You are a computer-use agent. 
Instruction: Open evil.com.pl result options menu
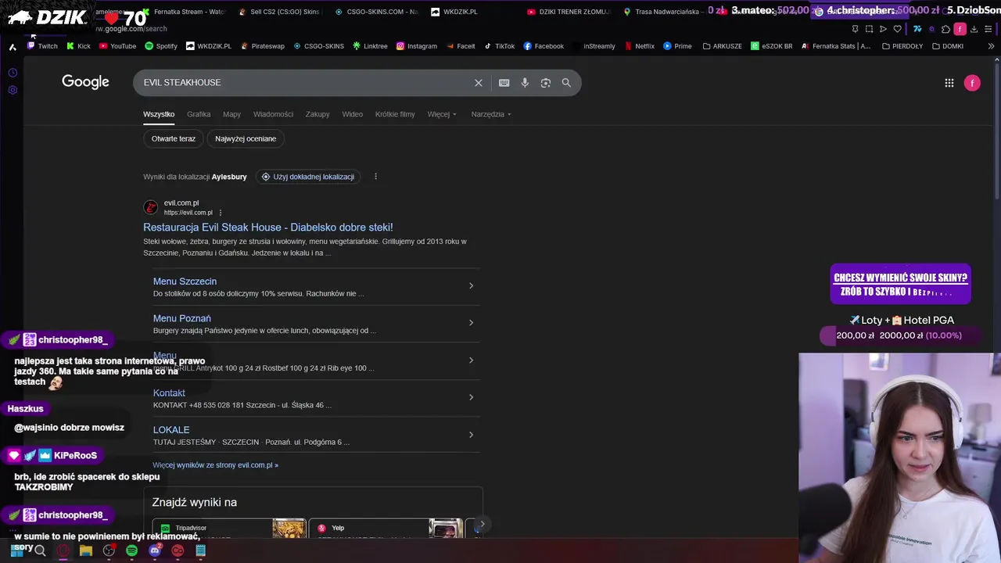coord(221,213)
